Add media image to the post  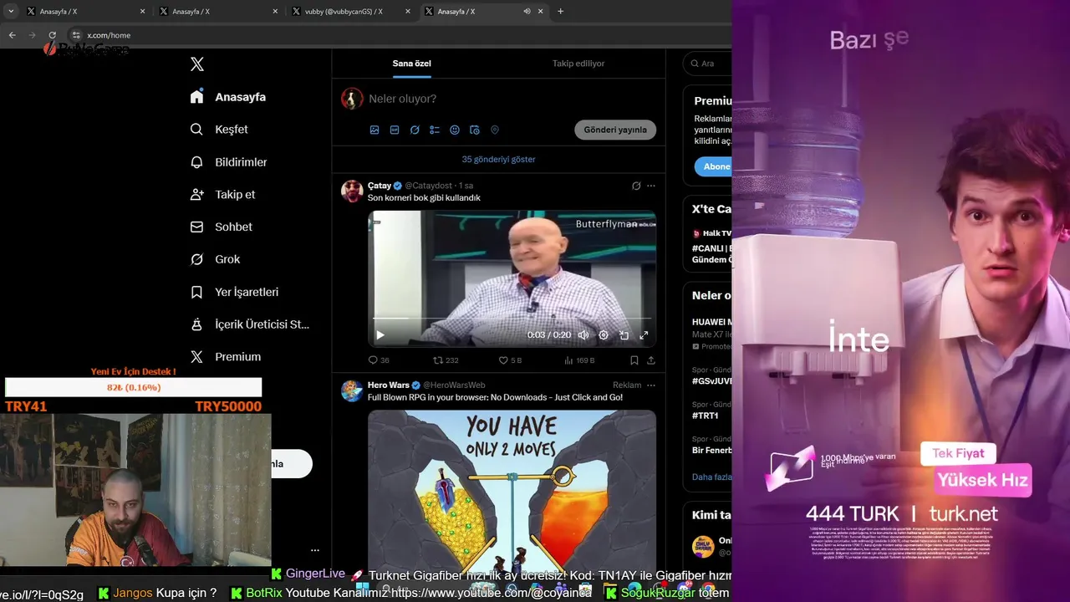(374, 130)
